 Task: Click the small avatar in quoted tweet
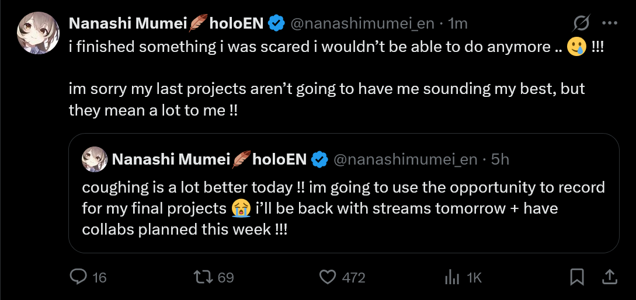pyautogui.click(x=93, y=159)
